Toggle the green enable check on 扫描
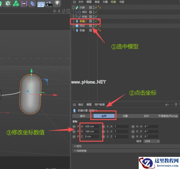The image size is (180, 169). pyautogui.click(x=96, y=8)
